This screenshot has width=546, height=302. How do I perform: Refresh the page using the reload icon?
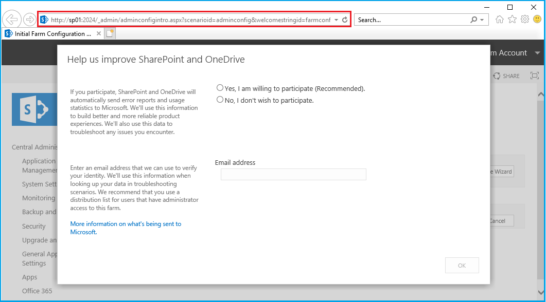coord(345,20)
